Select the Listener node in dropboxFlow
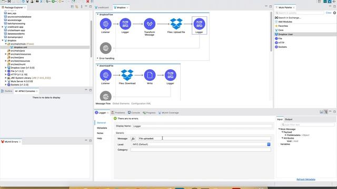The height and width of the screenshot is (189, 337). (105, 24)
